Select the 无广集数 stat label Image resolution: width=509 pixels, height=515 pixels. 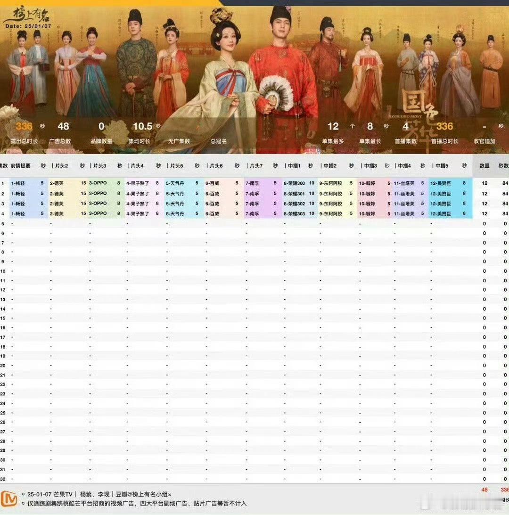pos(179,141)
